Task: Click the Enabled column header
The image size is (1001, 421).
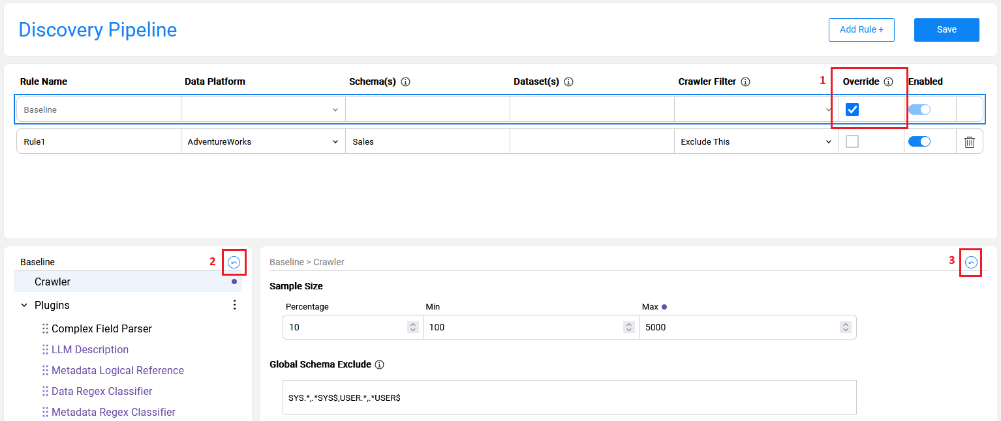Action: [925, 81]
